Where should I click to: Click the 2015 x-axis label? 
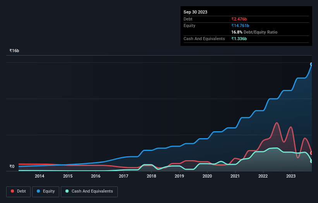pyautogui.click(x=68, y=176)
